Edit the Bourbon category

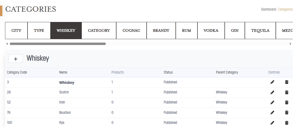[x=272, y=112]
